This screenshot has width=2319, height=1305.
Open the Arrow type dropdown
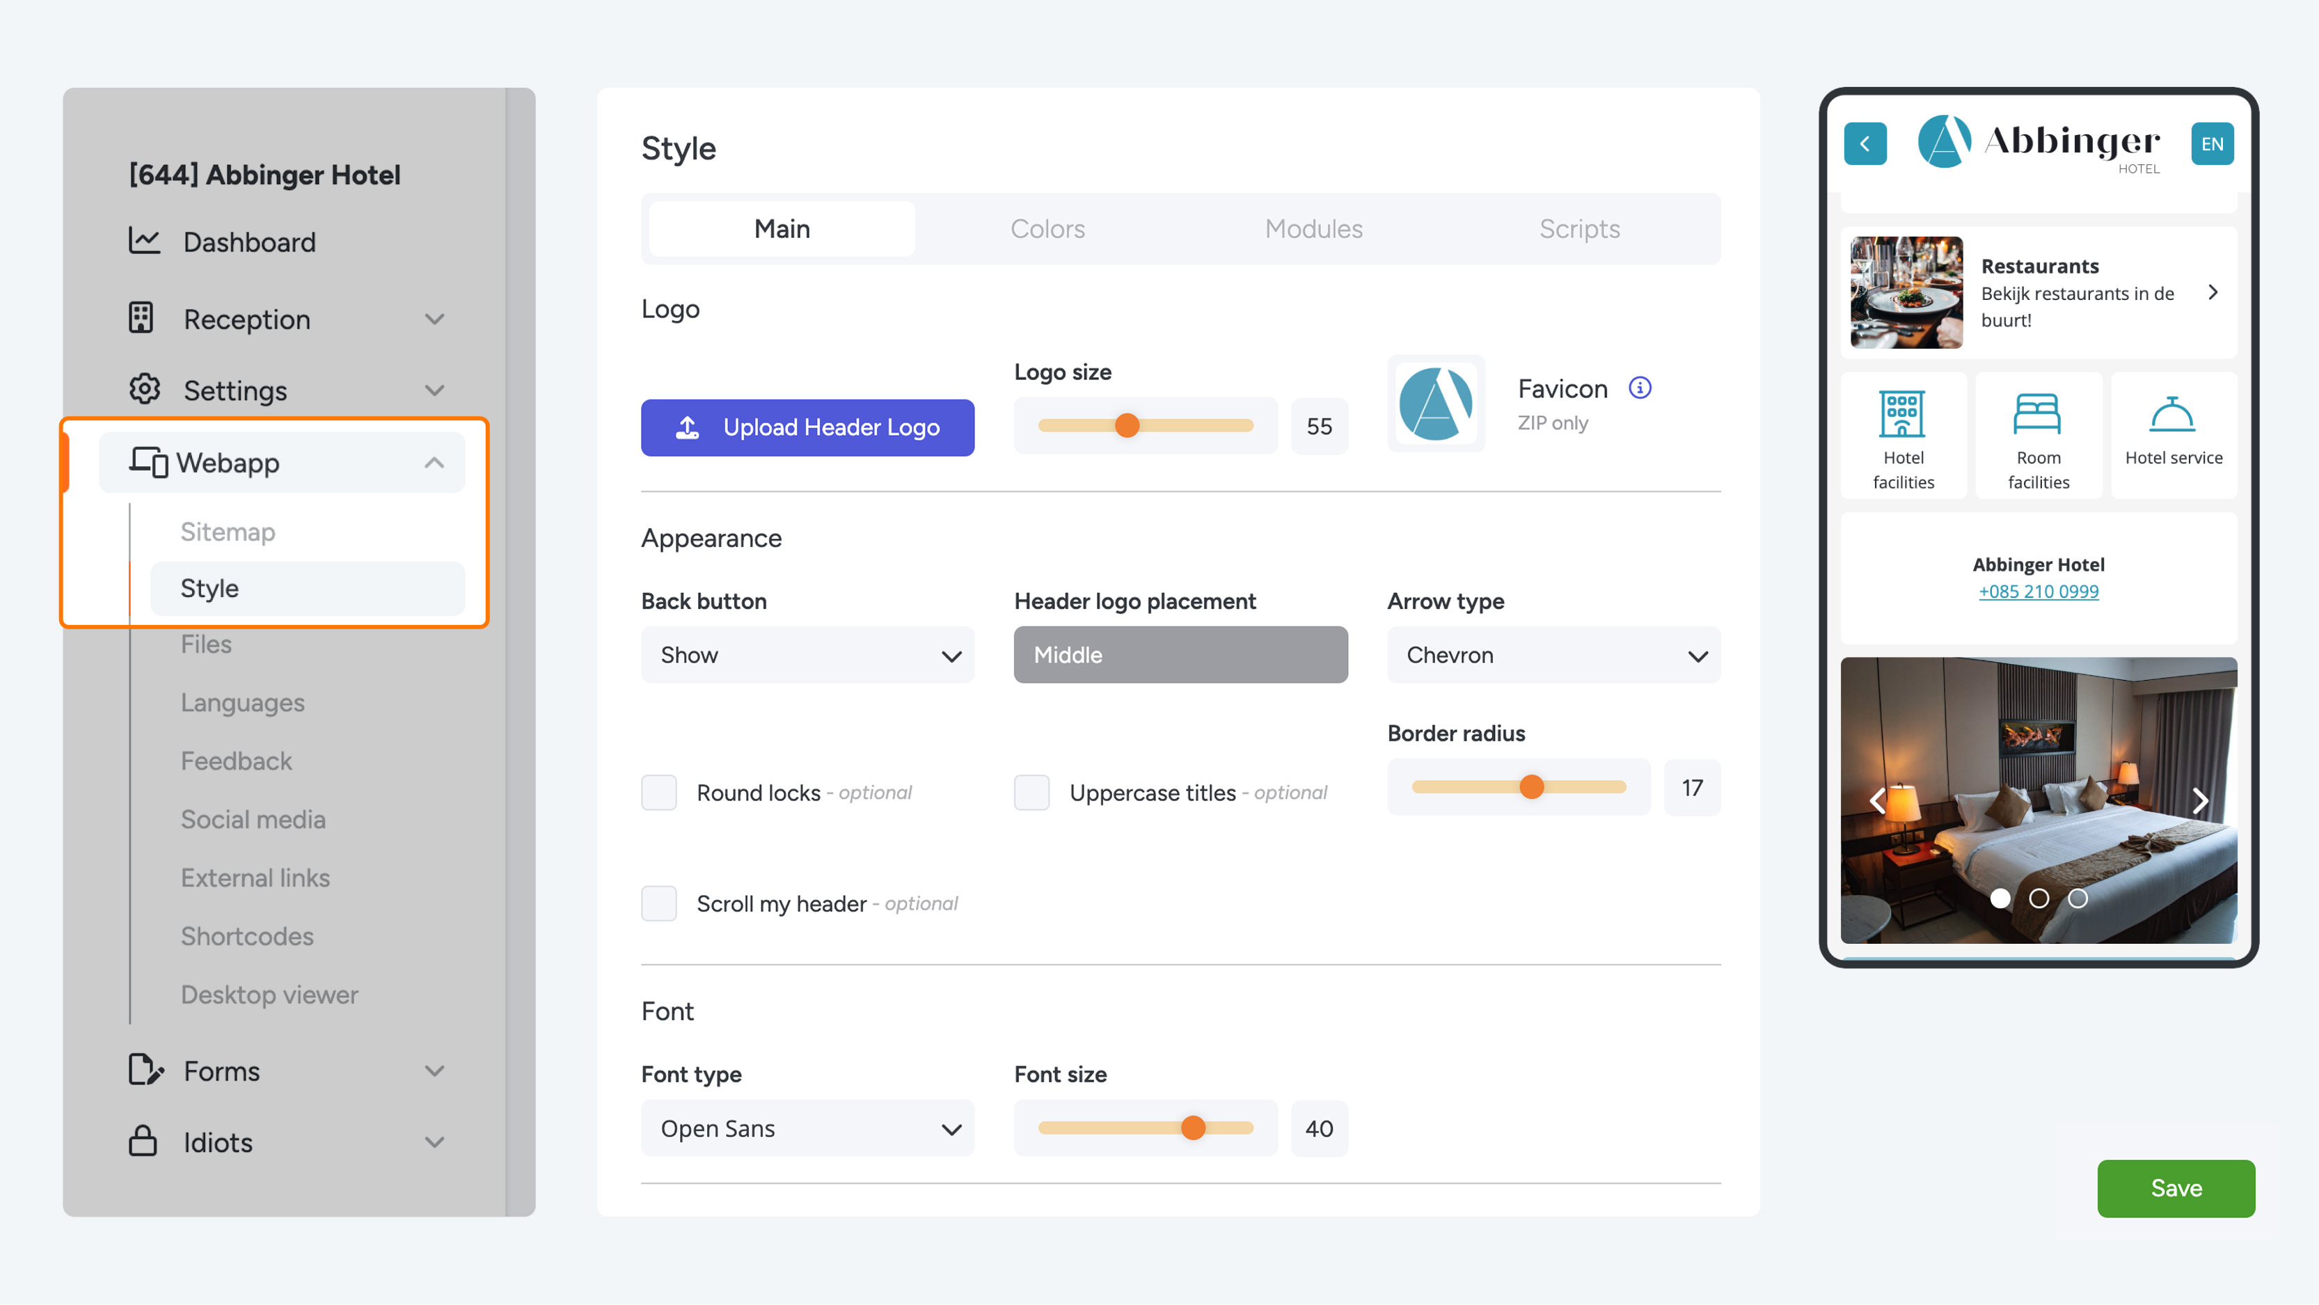pyautogui.click(x=1553, y=654)
